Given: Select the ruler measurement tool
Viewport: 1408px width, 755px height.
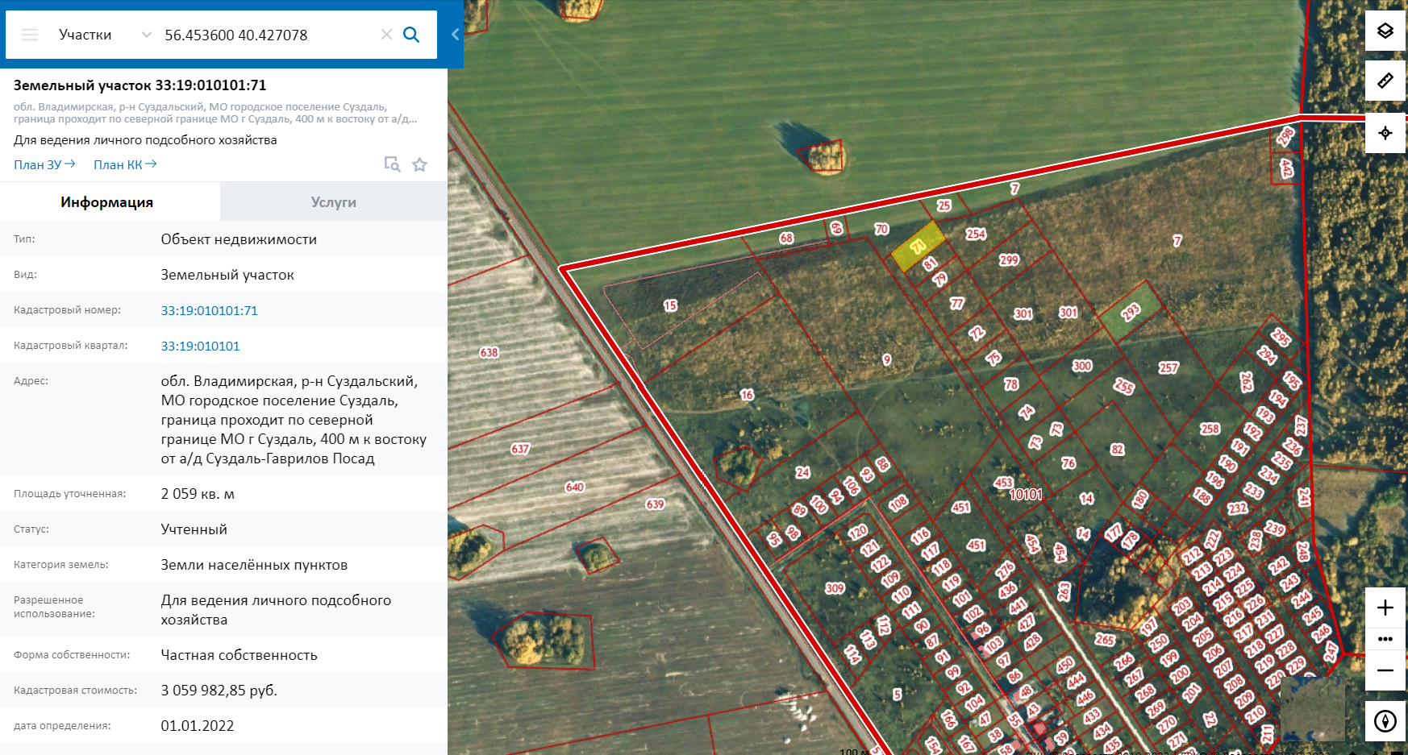Looking at the screenshot, I should coord(1385,81).
